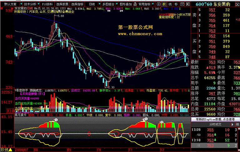Expand dropdown arrow beside 常用指标
Image resolution: width=240 pixels, height=152 pixels.
[x=153, y=4]
